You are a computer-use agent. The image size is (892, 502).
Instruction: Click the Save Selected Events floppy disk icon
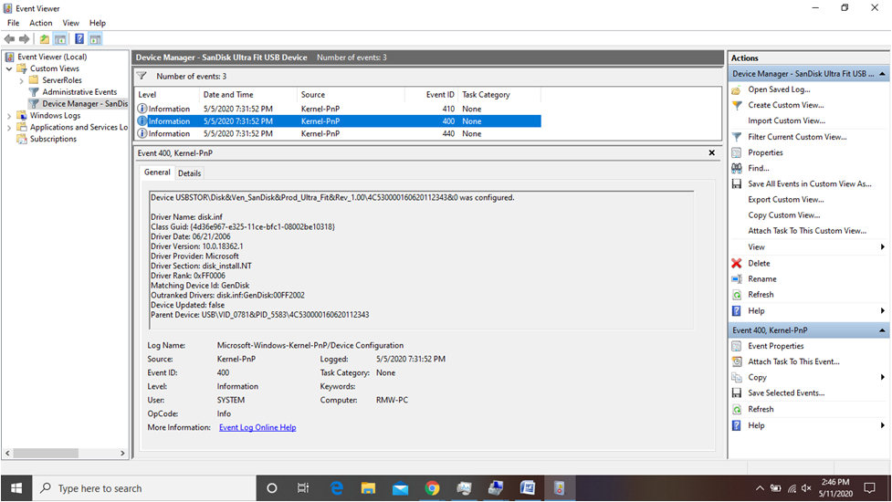737,392
